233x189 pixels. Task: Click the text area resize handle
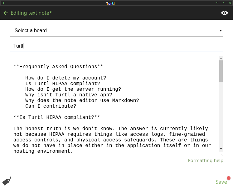(x=222, y=154)
